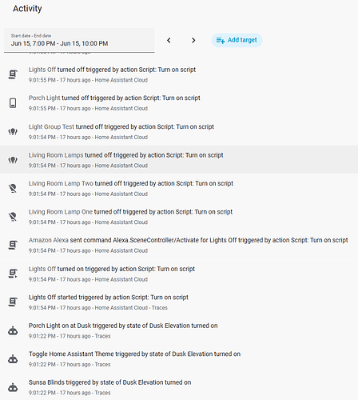Click the lamp-off icon for Living Room Lamp One

(x=13, y=217)
